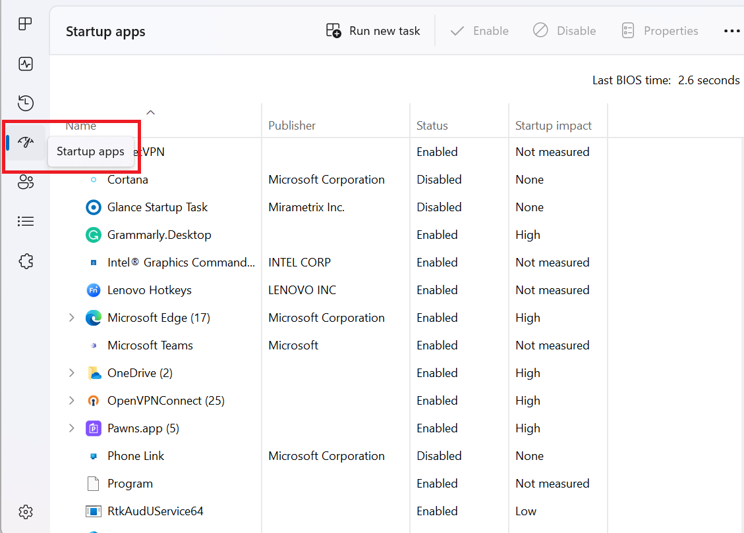Open the Services puzzle-piece sidebar icon
The image size is (744, 533).
(x=26, y=261)
